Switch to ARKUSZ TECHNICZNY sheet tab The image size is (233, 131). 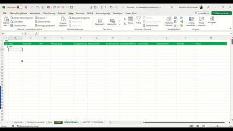click(92, 122)
